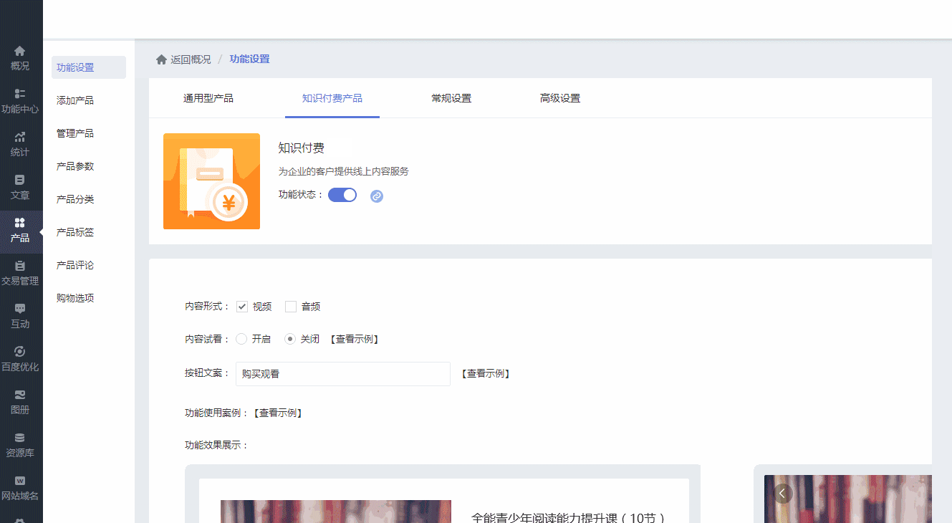Image resolution: width=952 pixels, height=523 pixels.
Task: Select 开启 radio for 内容试看
Action: (x=241, y=339)
